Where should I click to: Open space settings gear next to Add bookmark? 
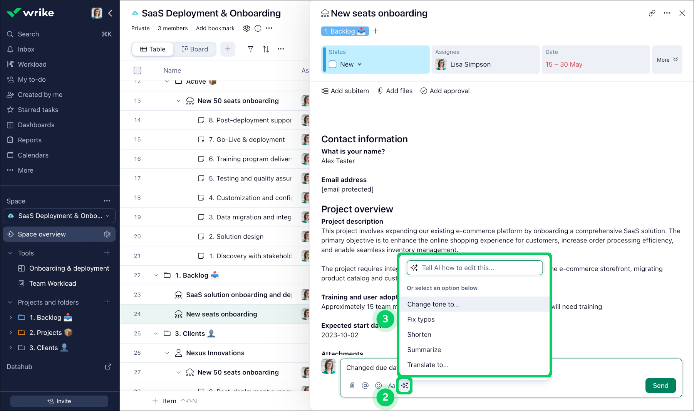tap(246, 28)
